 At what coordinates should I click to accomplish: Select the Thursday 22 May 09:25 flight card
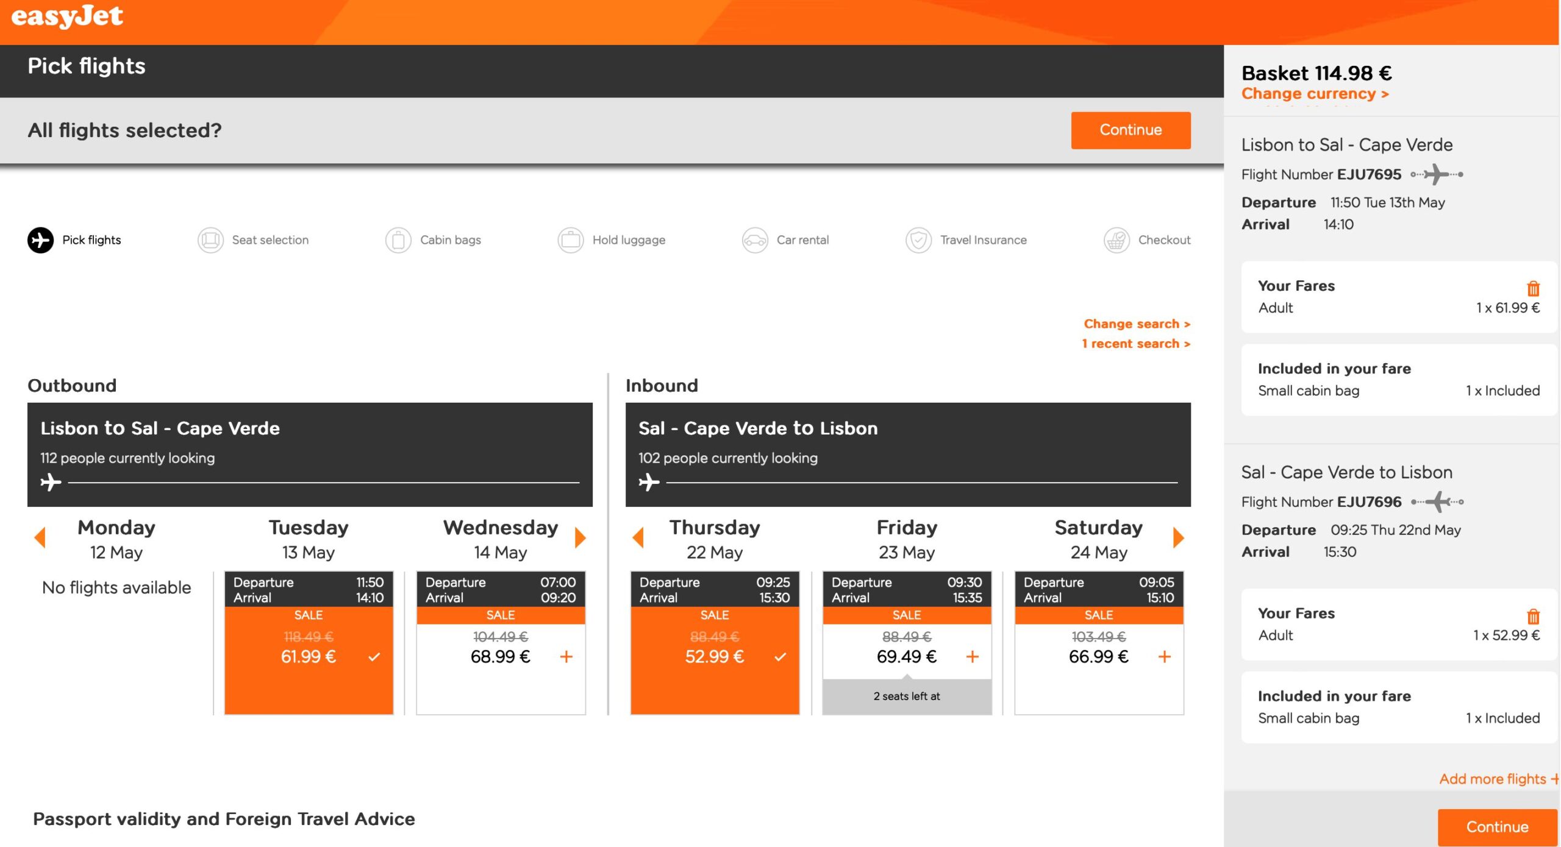[x=715, y=643]
